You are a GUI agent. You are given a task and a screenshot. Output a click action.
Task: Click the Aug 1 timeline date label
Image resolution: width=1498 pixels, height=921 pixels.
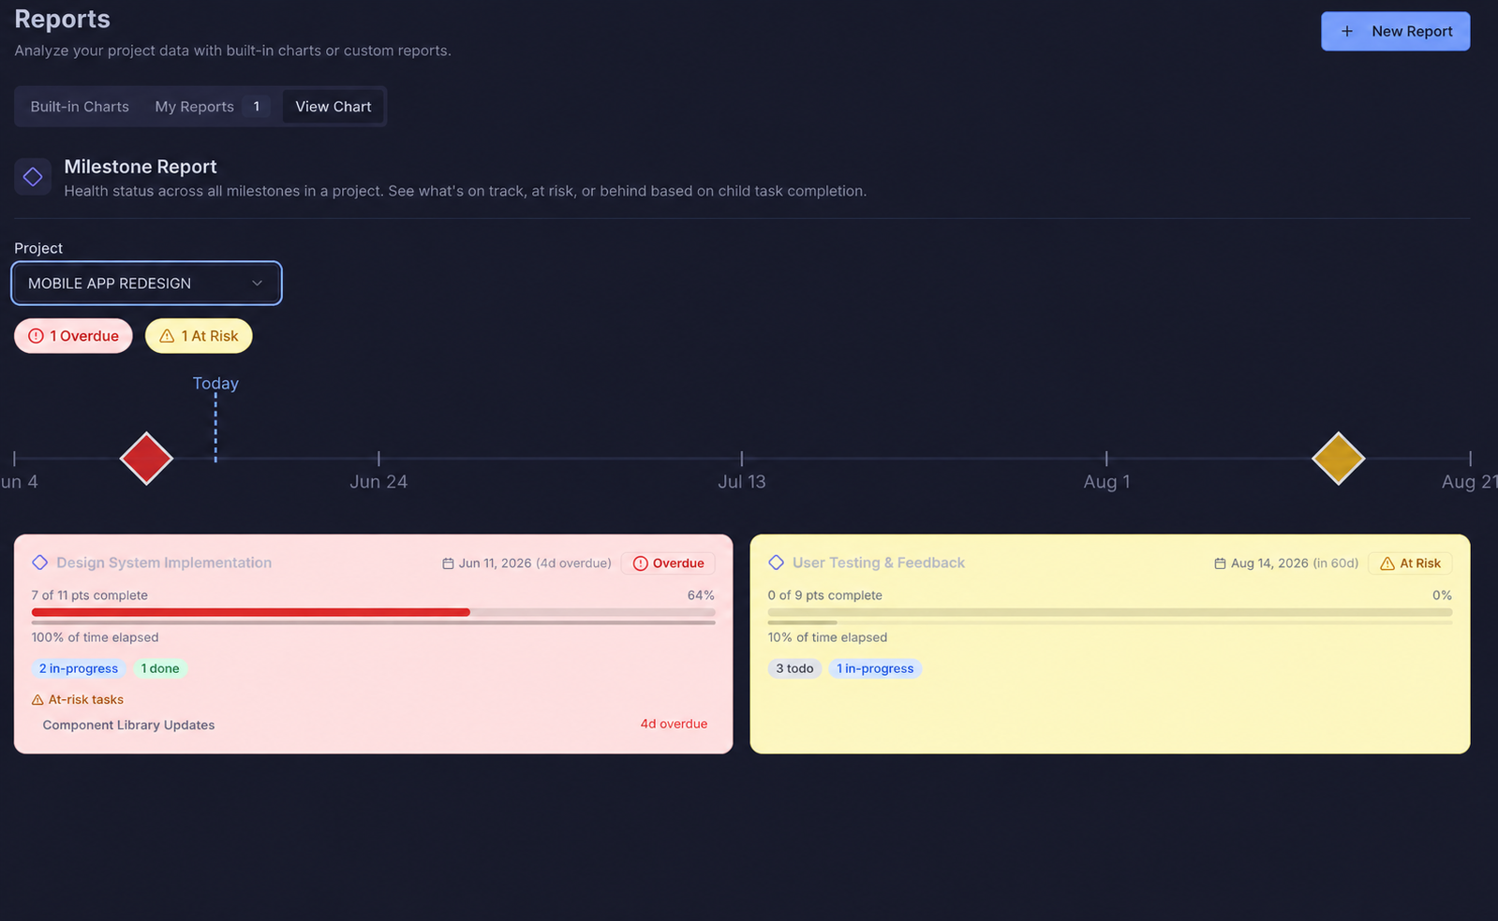point(1106,481)
